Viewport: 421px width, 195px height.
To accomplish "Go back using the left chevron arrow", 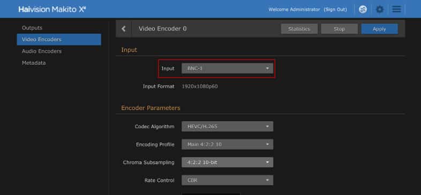I will click(x=124, y=29).
